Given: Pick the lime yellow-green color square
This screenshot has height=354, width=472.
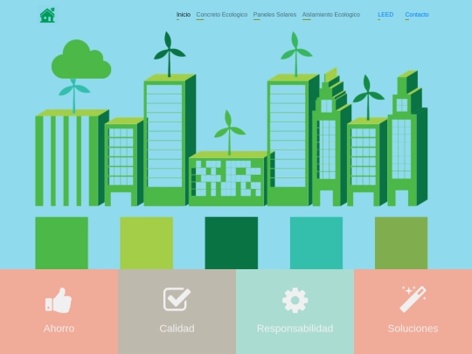Looking at the screenshot, I should (147, 243).
